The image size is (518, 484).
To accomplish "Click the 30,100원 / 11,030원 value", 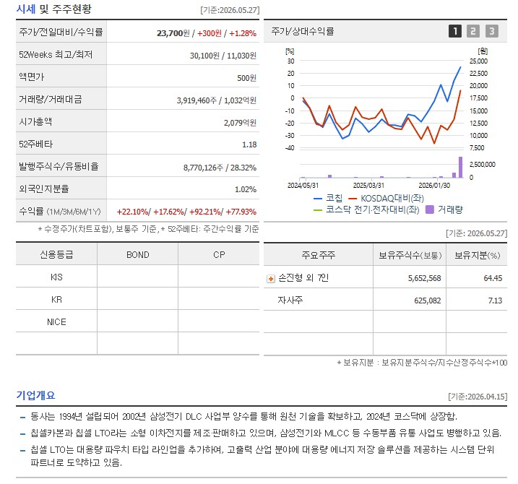I will pos(223,56).
